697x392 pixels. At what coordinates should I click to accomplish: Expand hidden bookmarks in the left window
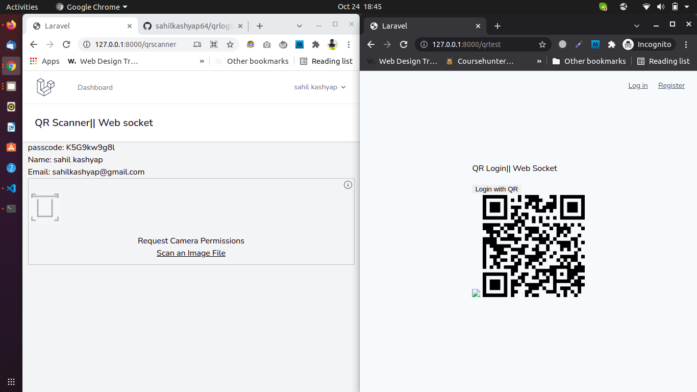point(202,61)
